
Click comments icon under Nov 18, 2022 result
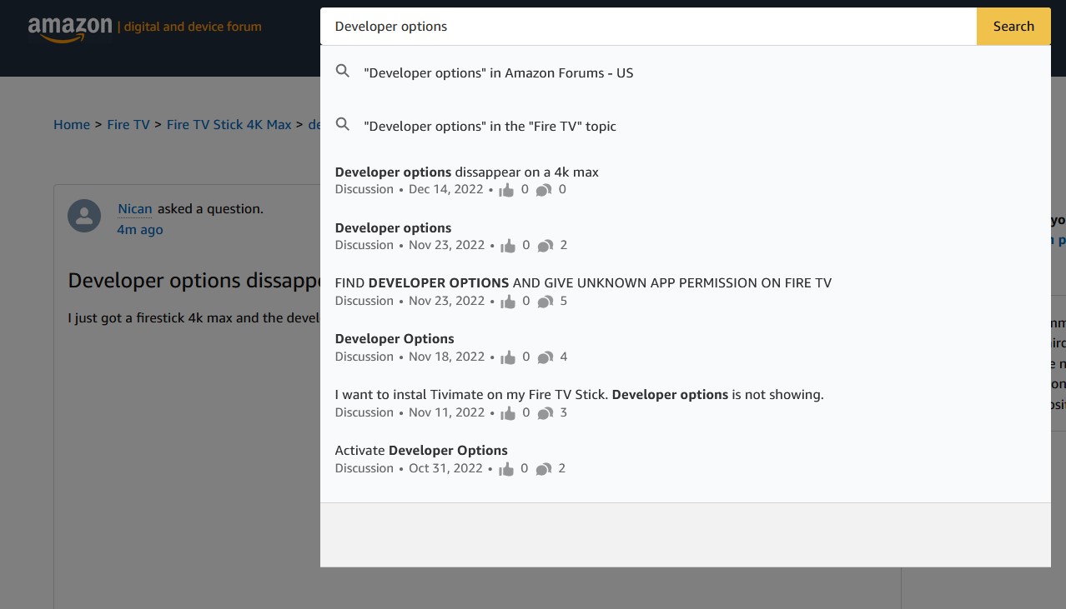(545, 357)
